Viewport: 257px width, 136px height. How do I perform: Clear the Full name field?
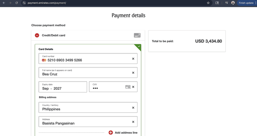pyautogui.click(x=133, y=73)
